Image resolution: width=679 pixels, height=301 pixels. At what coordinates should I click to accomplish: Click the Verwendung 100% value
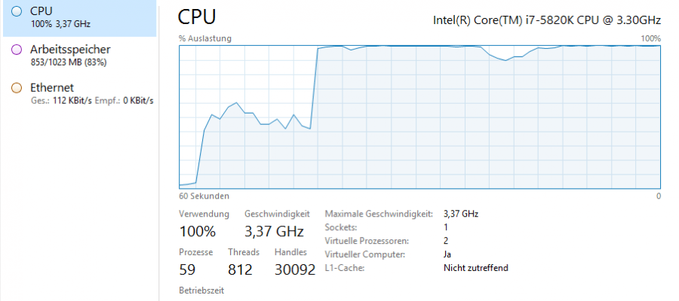tap(197, 231)
